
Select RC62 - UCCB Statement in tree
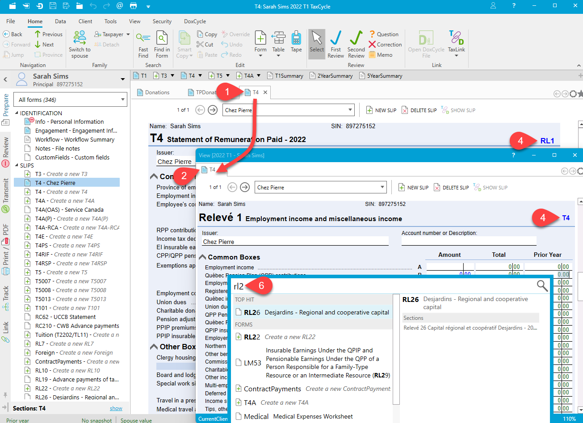point(65,317)
